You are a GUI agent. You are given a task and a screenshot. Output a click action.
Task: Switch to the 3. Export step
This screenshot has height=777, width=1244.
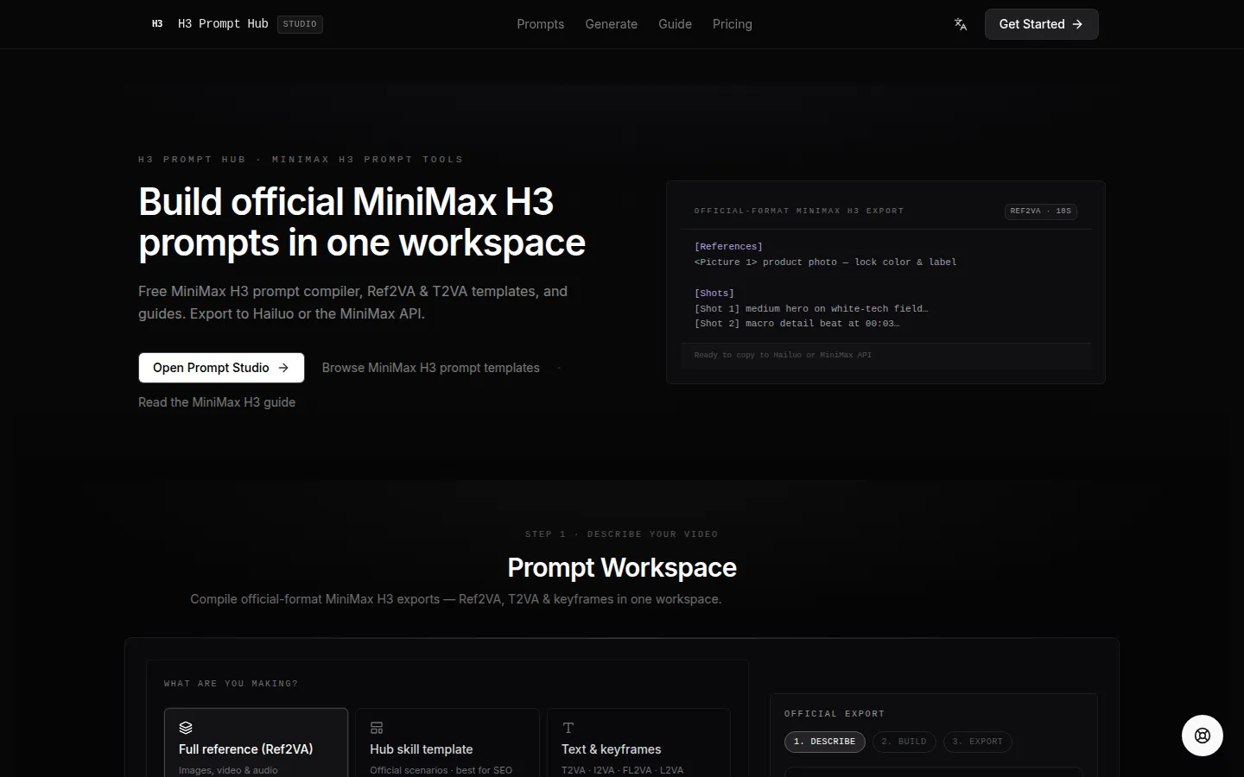click(x=977, y=742)
